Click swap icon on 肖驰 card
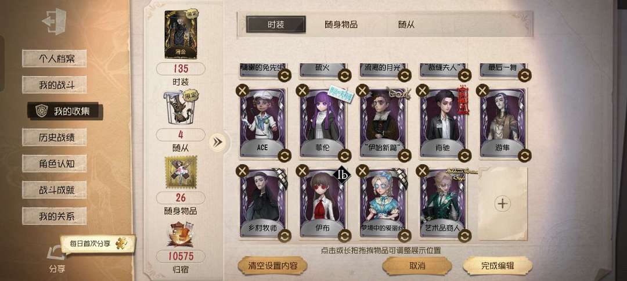Viewport: 627px width, 281px height. tap(464, 156)
